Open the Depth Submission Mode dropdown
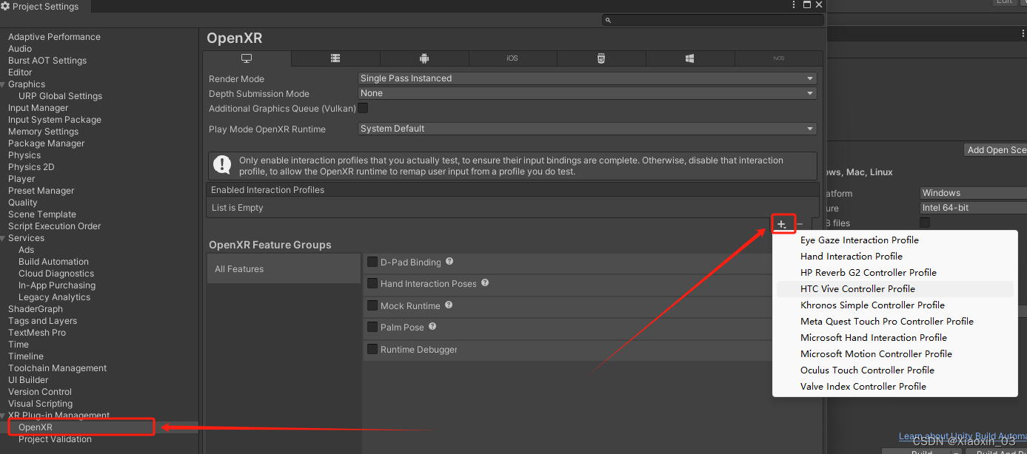The height and width of the screenshot is (454, 1027). (586, 93)
